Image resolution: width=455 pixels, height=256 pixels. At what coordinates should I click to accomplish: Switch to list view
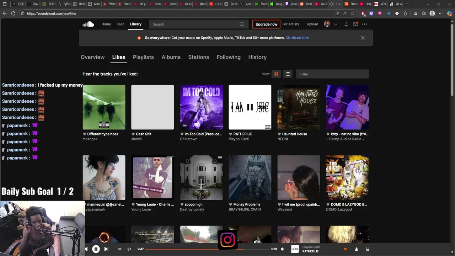click(288, 74)
